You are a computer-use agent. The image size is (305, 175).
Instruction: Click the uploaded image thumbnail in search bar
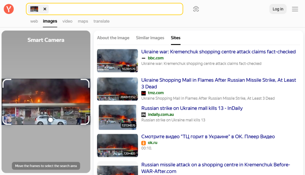pyautogui.click(x=34, y=9)
